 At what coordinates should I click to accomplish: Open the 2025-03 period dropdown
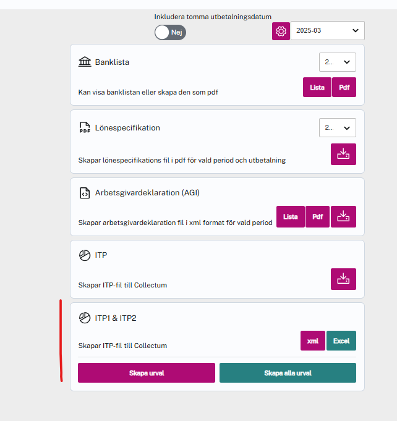[327, 30]
